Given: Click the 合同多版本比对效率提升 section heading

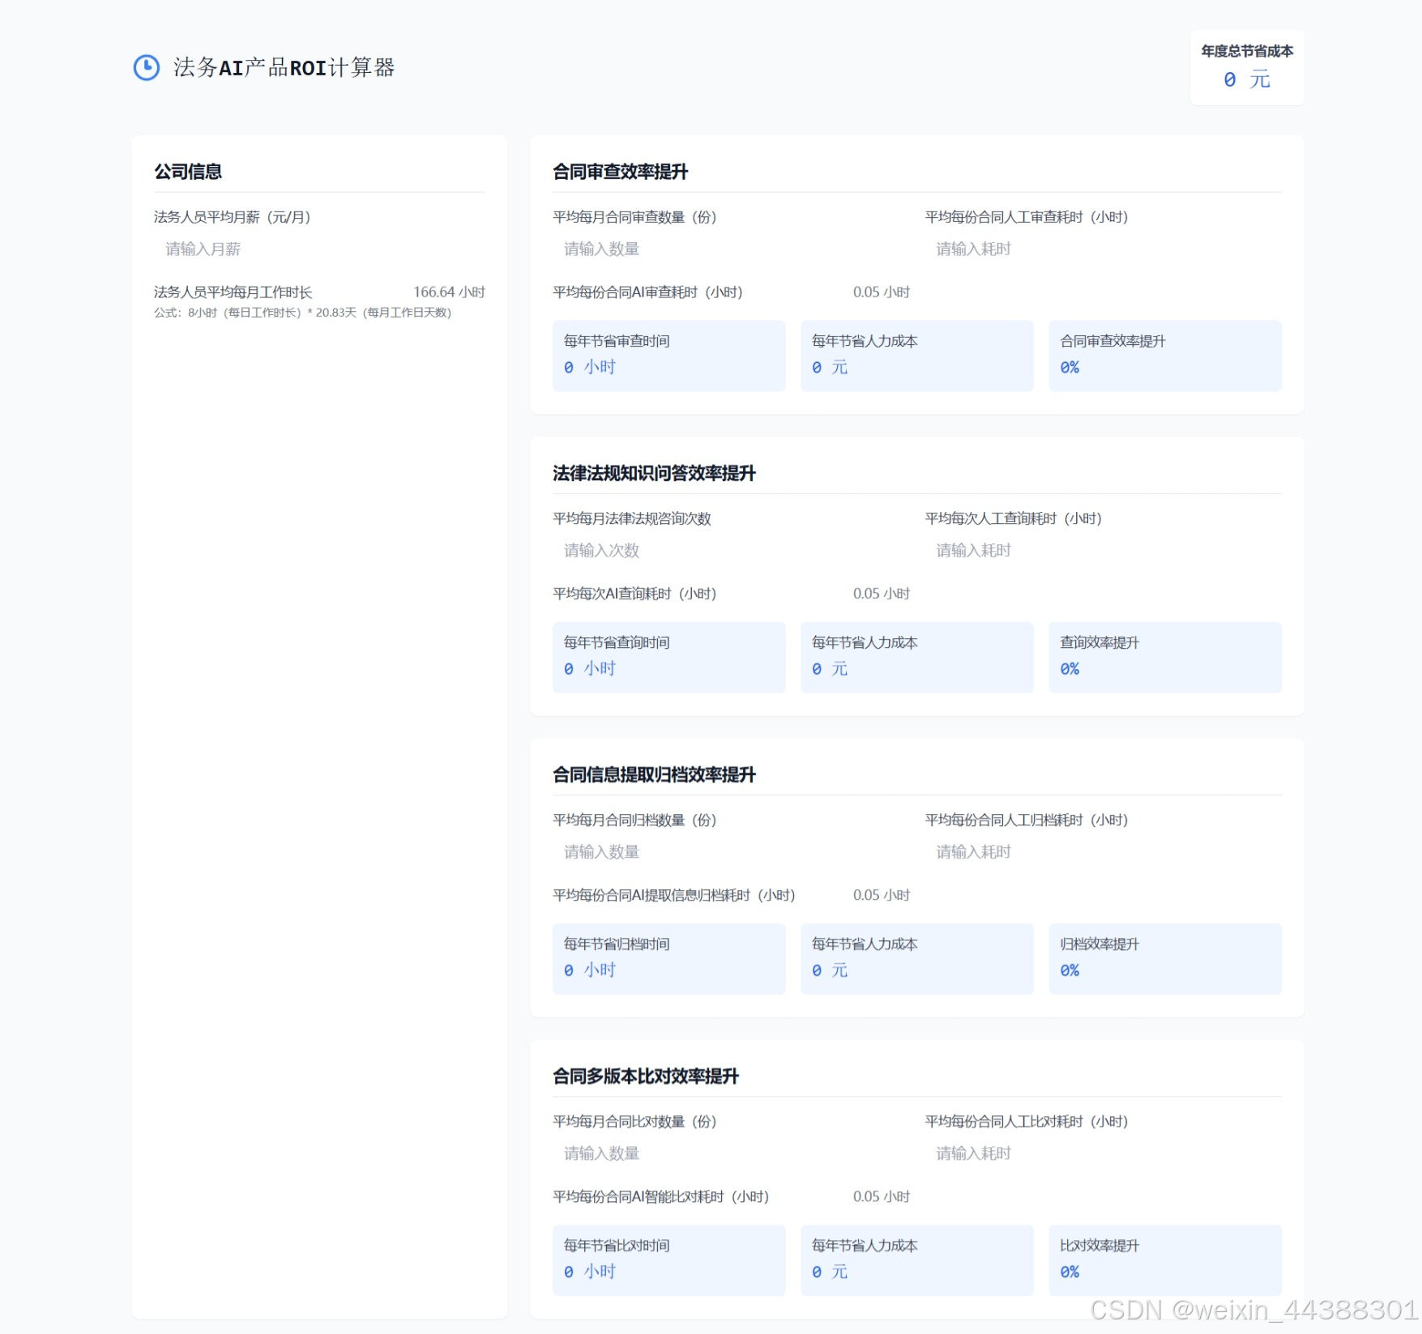Looking at the screenshot, I should coord(646,1076).
